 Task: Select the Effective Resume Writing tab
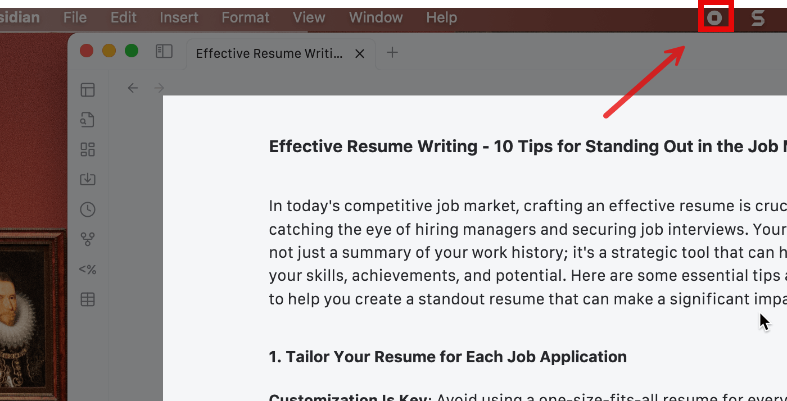pos(269,53)
